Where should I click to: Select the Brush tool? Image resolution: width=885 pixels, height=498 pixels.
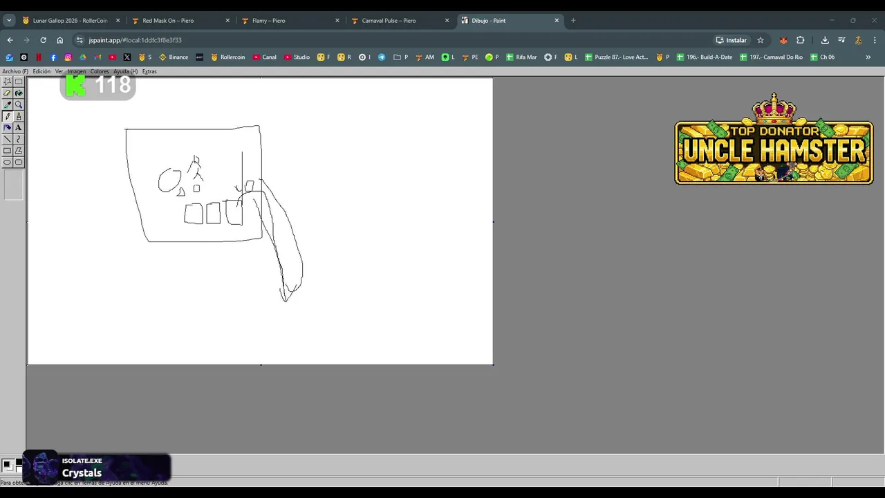click(19, 116)
